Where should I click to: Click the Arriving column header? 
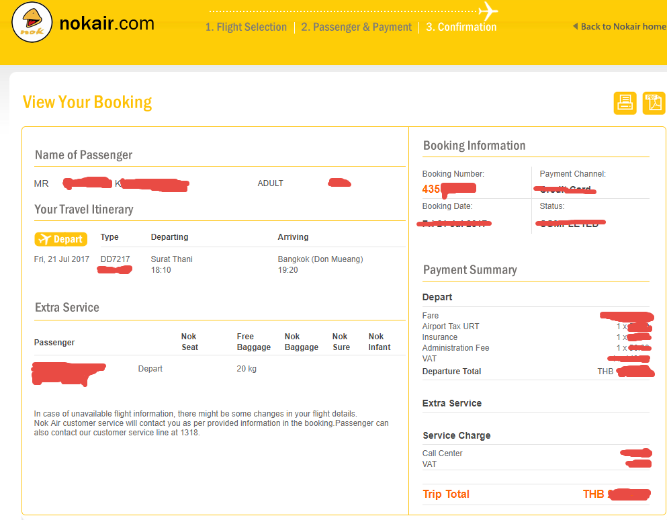pos(293,237)
